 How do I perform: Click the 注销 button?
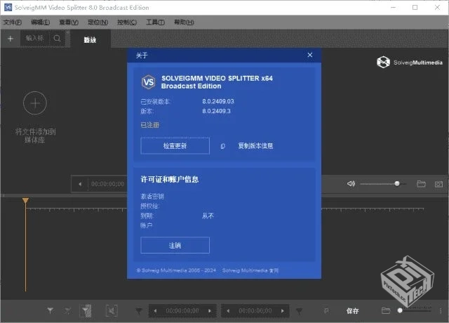[175, 245]
